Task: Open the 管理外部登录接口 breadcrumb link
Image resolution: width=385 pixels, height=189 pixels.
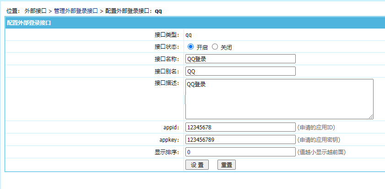Action: coord(76,11)
